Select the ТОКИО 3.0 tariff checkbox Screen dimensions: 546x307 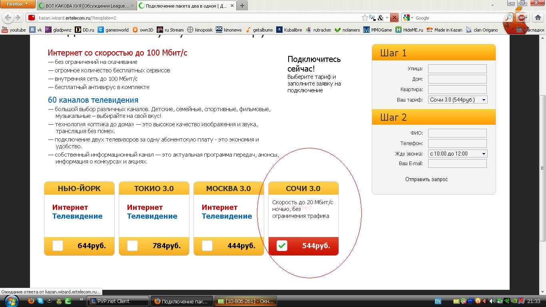click(x=132, y=245)
